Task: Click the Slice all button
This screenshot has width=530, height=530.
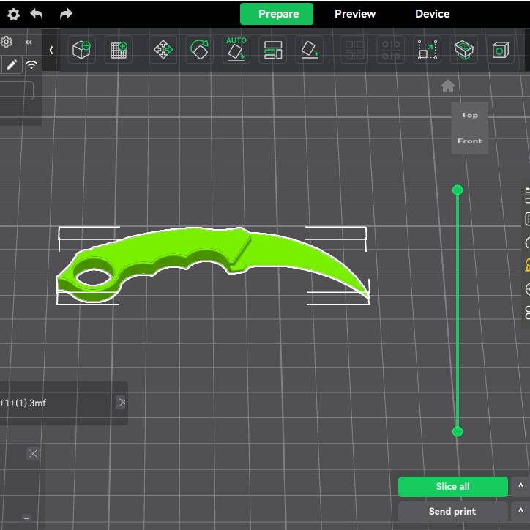Action: [x=453, y=486]
